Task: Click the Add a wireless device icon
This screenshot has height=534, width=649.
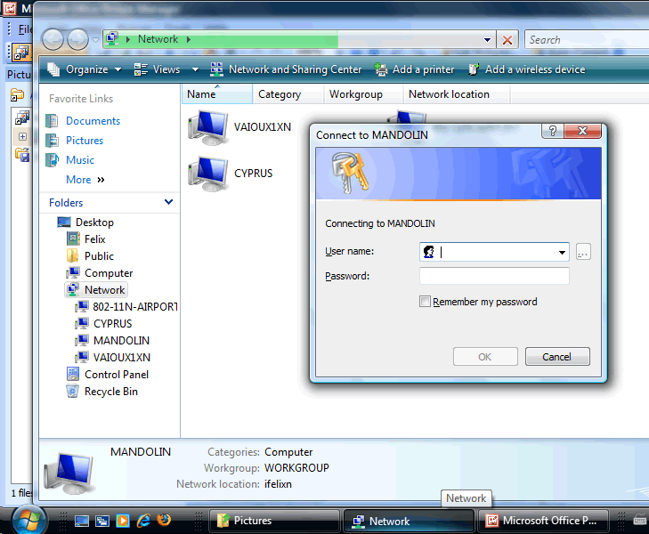Action: click(475, 69)
